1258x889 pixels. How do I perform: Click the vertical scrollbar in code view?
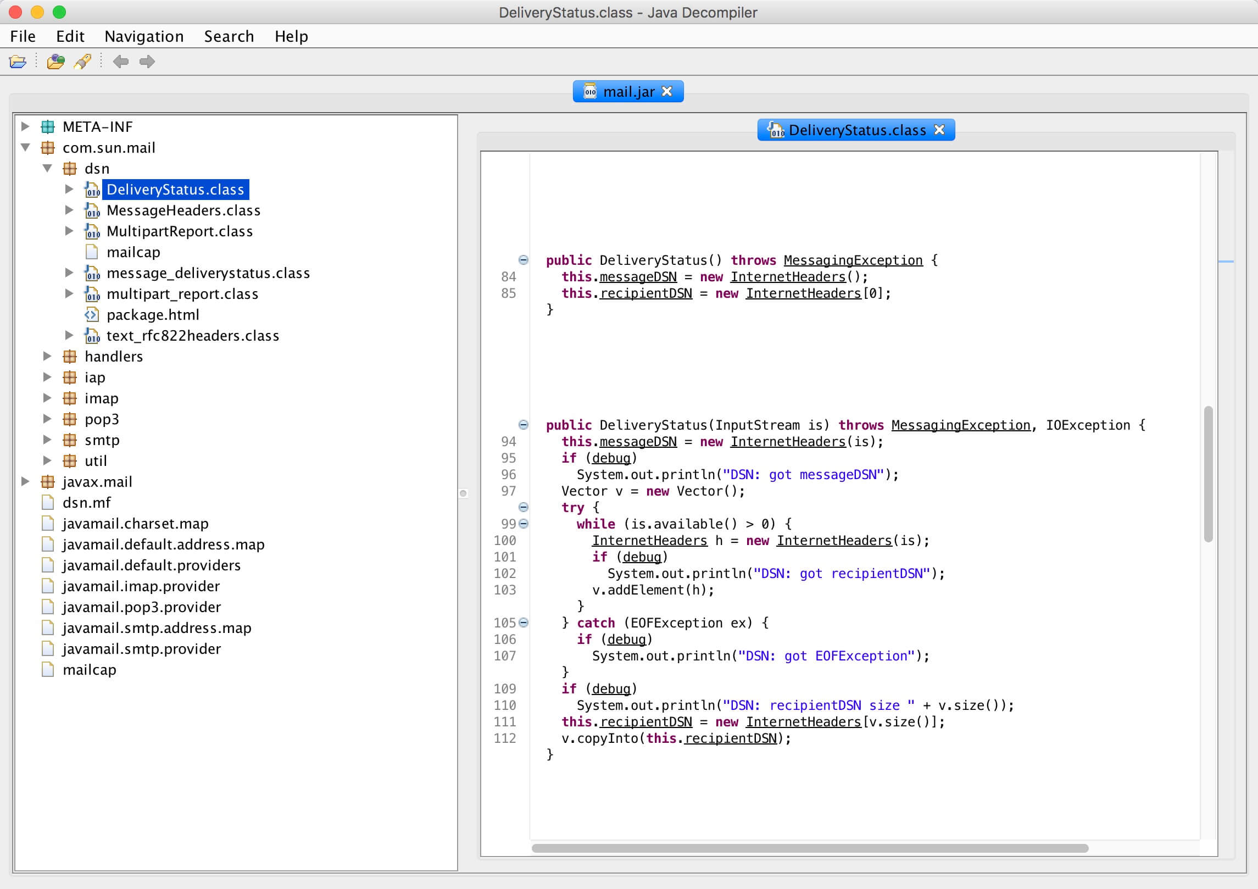(x=1208, y=474)
